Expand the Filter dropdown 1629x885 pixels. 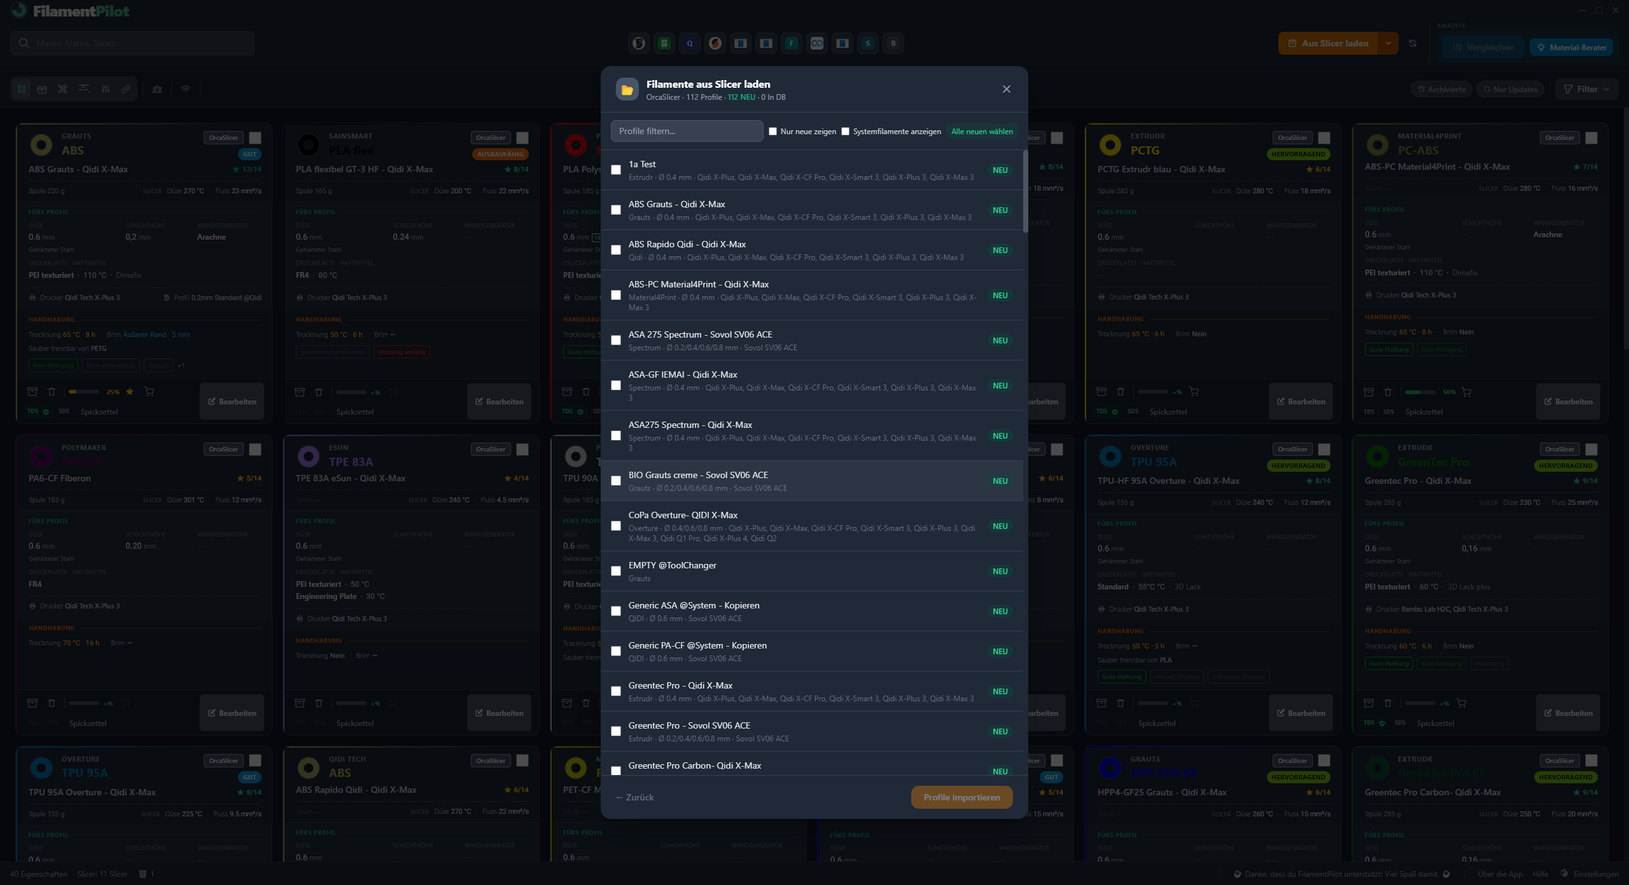point(1586,89)
